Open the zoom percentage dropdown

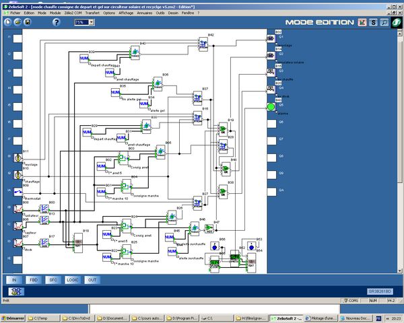pos(90,22)
